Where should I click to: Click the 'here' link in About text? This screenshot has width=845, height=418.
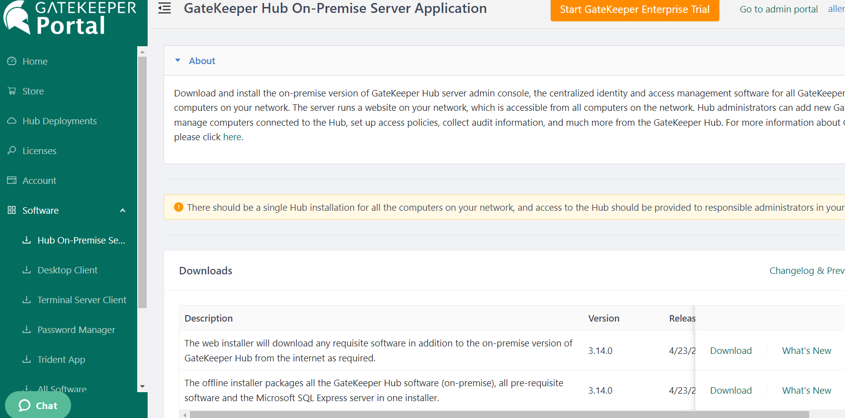(232, 137)
